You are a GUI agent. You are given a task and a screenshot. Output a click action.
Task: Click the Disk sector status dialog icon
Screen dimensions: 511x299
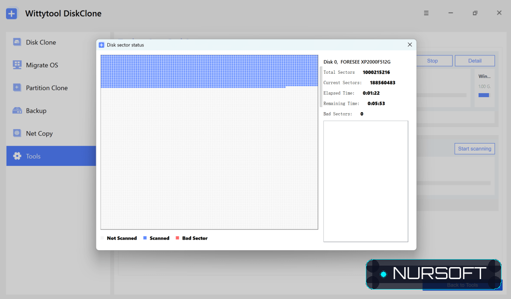click(x=101, y=45)
